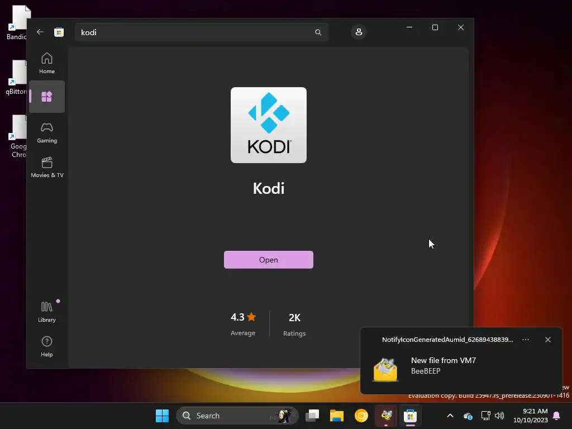This screenshot has width=572, height=429.
Task: Open Task View from taskbar
Action: coord(312,416)
